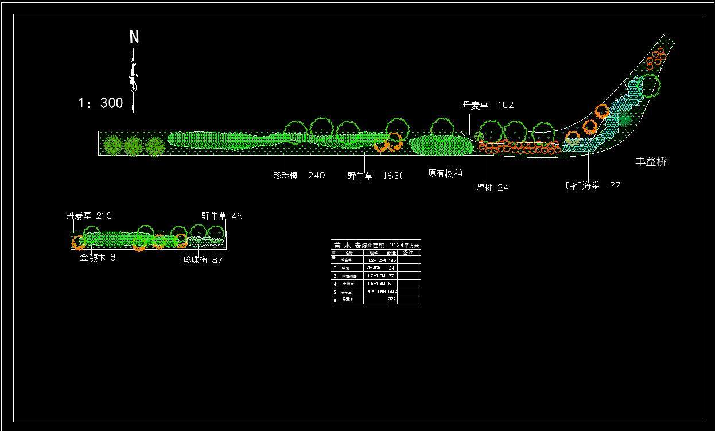This screenshot has width=715, height=431.
Task: Select the orange tree at small plan's left end
Action: coord(78,243)
